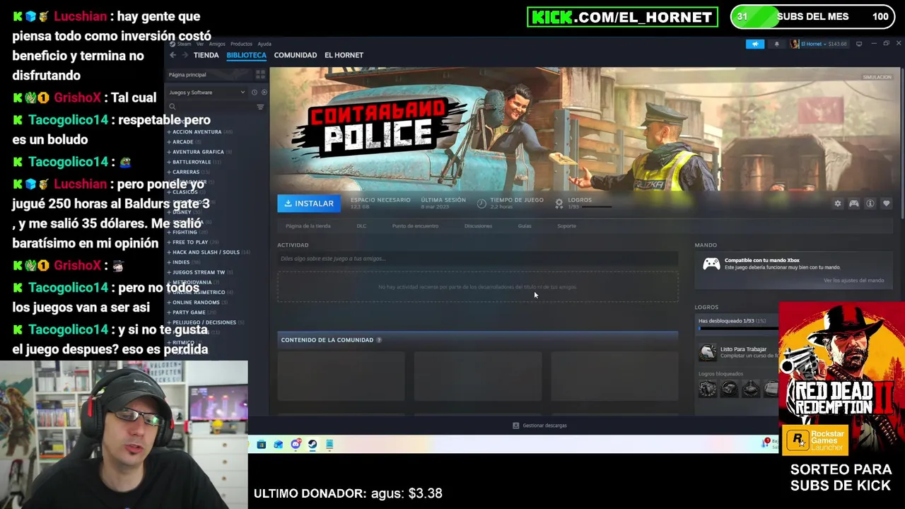This screenshot has width=905, height=509.
Task: Click the ready-to-play filter icon
Action: pyautogui.click(x=264, y=93)
